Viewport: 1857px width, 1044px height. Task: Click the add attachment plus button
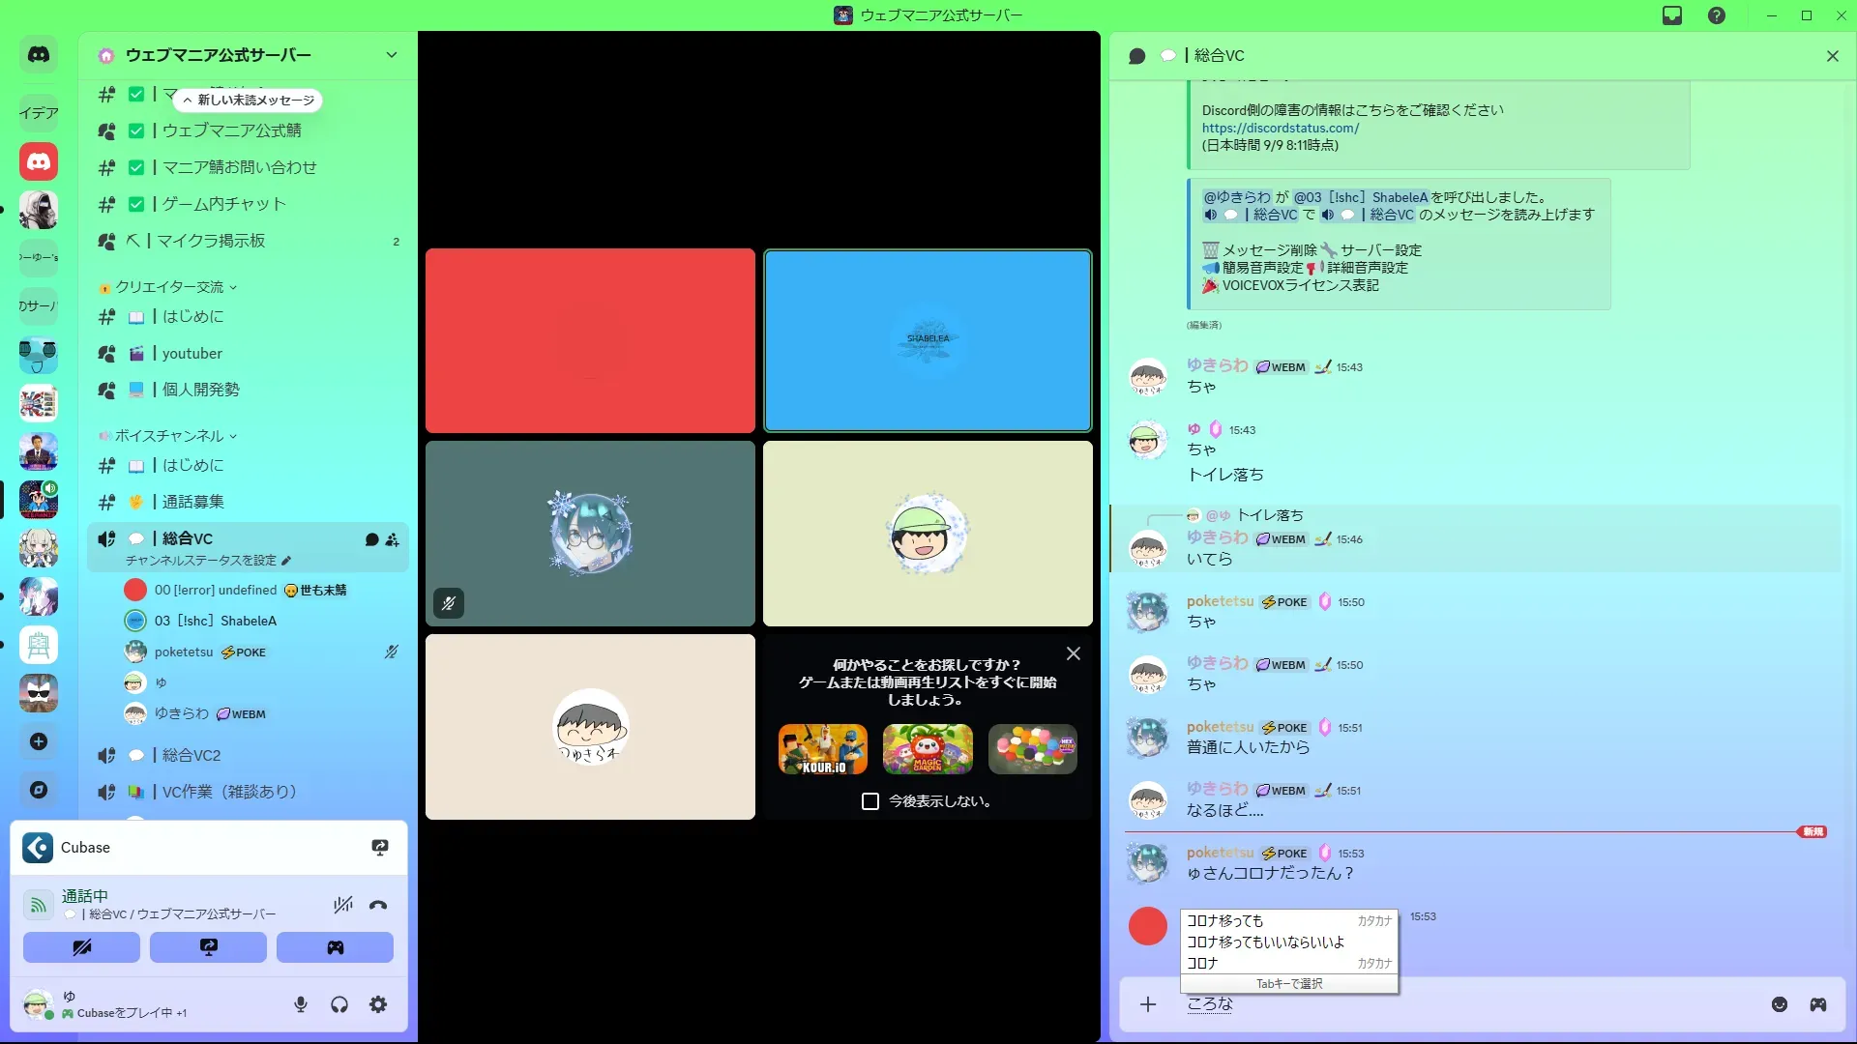[x=1148, y=1004]
